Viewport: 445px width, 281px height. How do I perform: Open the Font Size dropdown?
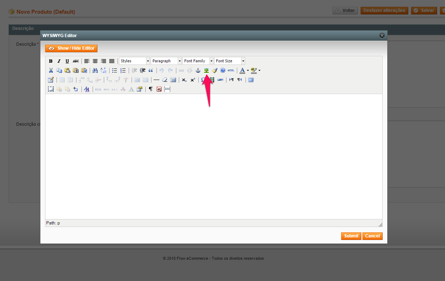(230, 61)
